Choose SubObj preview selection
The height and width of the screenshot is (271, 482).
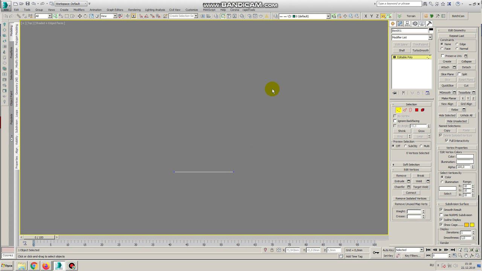coord(406,146)
